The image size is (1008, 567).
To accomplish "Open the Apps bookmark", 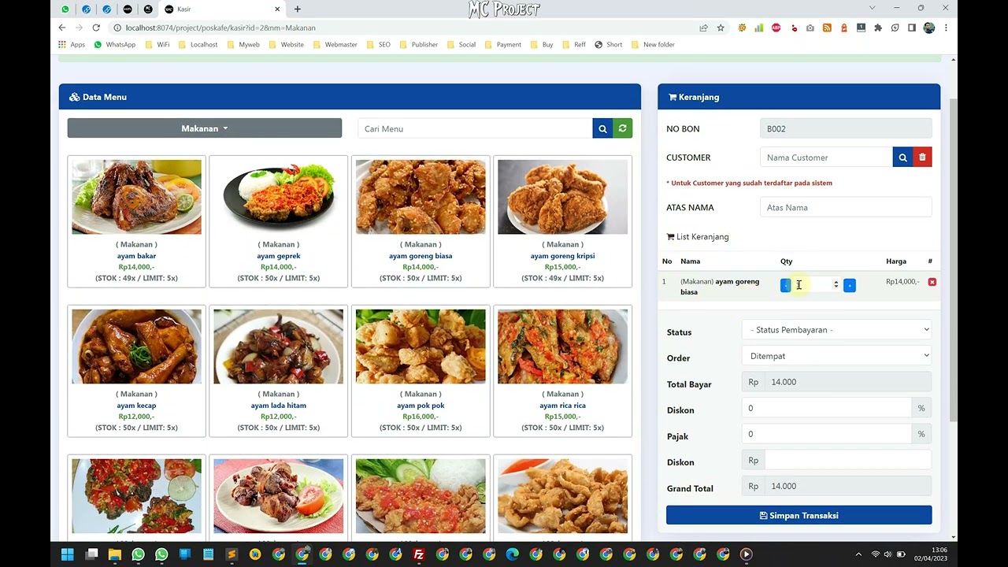I will pyautogui.click(x=72, y=45).
